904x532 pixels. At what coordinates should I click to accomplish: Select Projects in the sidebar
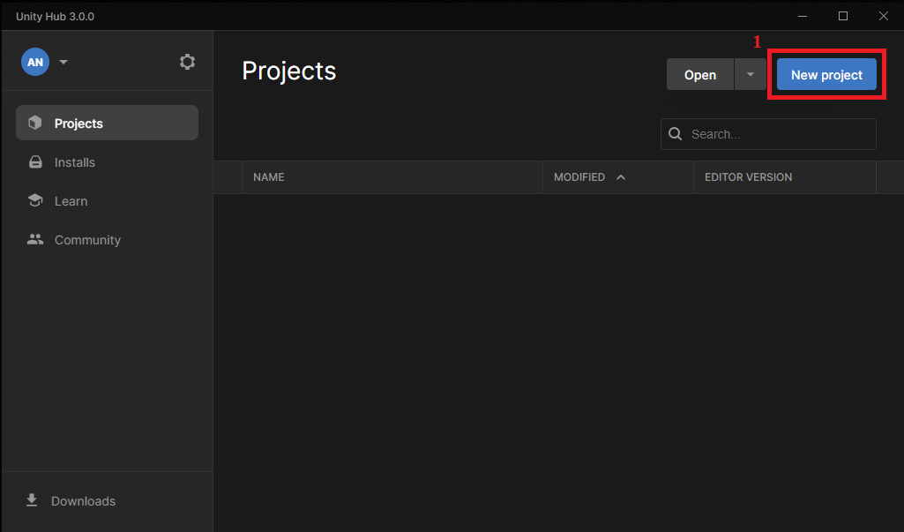pos(108,123)
